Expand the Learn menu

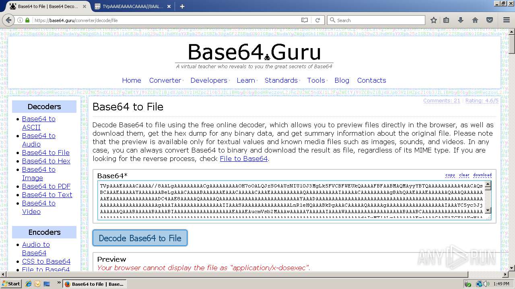(x=247, y=80)
